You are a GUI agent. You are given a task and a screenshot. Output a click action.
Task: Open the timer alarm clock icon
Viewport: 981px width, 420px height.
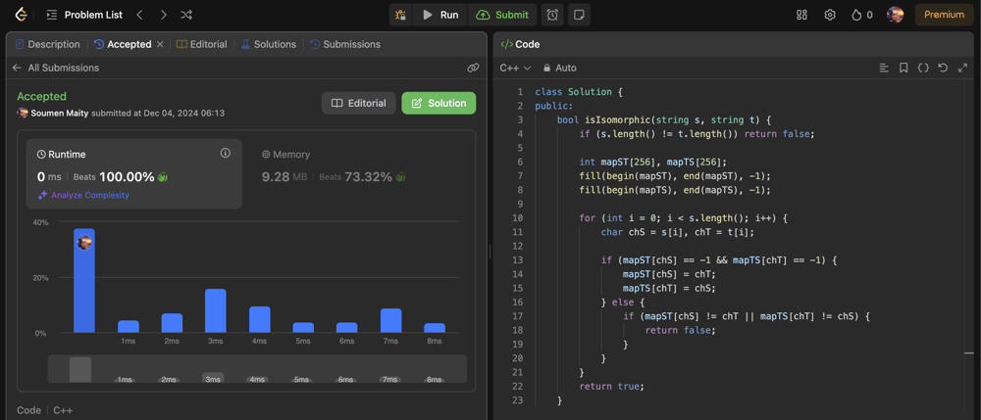(x=552, y=15)
